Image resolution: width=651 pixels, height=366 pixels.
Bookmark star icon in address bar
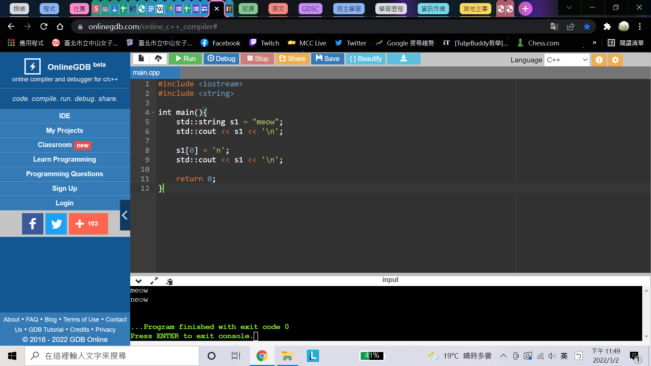(587, 26)
